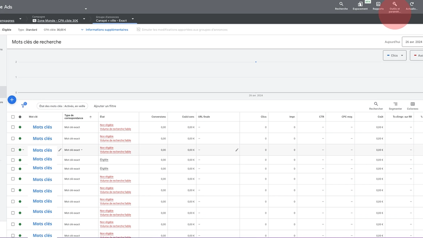Sort by Tx d'impr. sur RR column header
Screen dimensions: 423x238
pyautogui.click(x=402, y=117)
